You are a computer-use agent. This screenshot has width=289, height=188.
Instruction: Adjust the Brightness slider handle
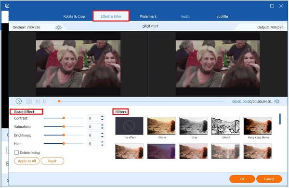[x=64, y=135]
